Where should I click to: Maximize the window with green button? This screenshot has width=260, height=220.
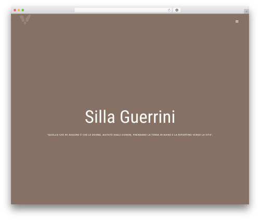tap(23, 10)
